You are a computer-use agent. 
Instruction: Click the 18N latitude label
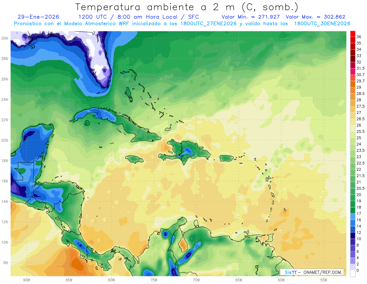click(5, 161)
